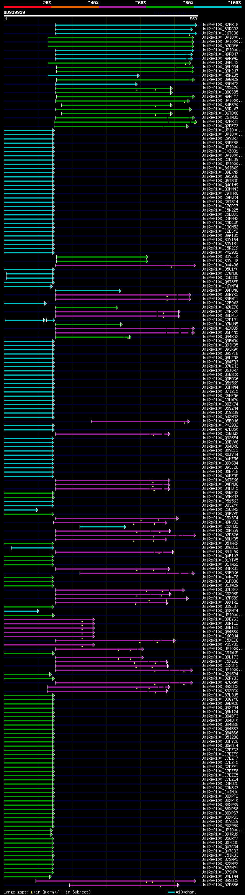Open hit UniRef100_Q216R4
245x895 pixels.
coord(220,674)
